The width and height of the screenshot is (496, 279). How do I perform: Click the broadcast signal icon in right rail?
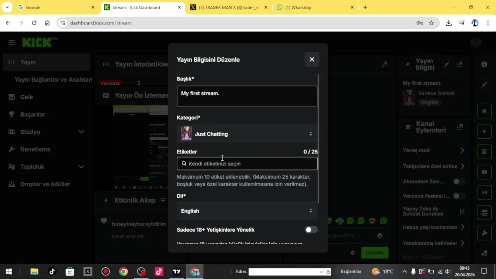(484, 192)
